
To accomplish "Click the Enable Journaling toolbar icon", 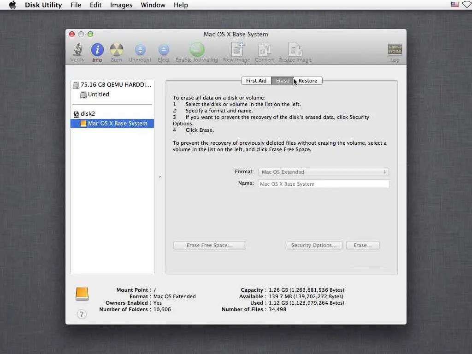I will click(x=197, y=52).
